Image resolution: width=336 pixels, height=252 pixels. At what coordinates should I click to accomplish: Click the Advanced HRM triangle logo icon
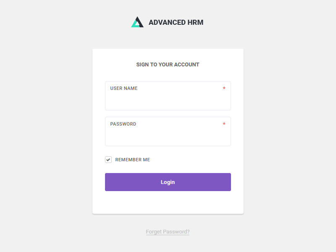tap(137, 21)
